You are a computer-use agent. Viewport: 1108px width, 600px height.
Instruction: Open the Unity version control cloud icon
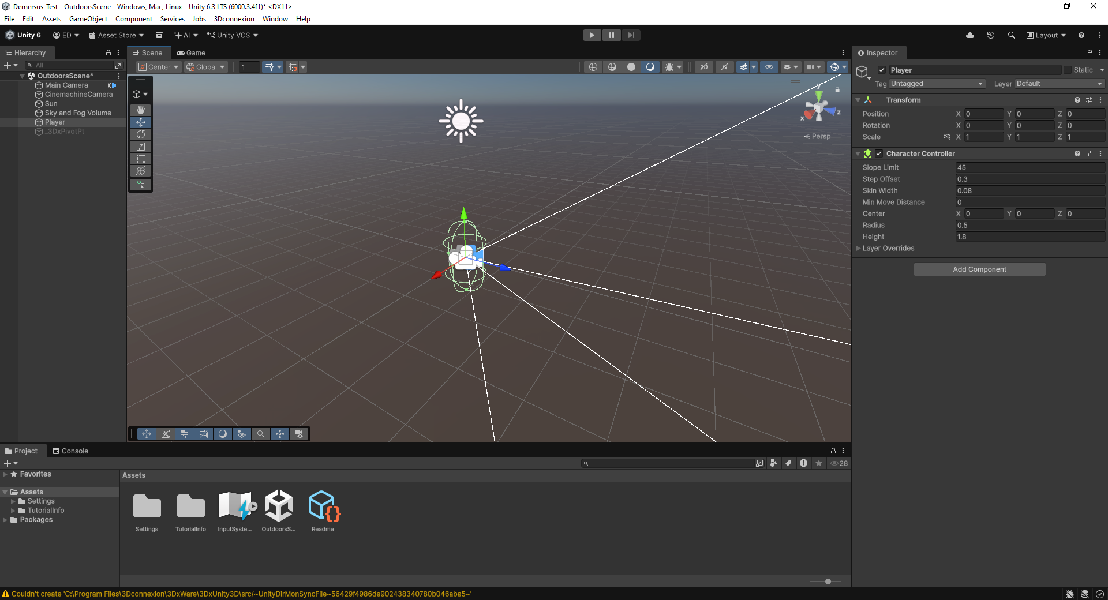pyautogui.click(x=969, y=35)
